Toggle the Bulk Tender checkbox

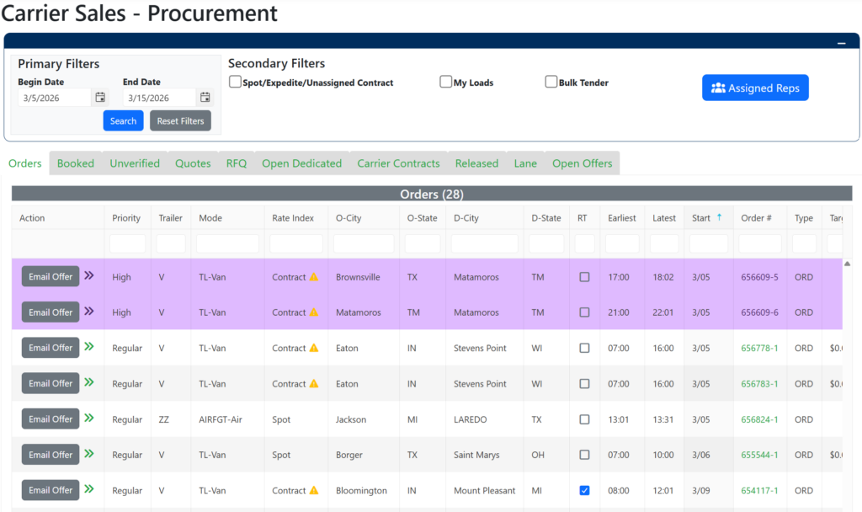551,83
